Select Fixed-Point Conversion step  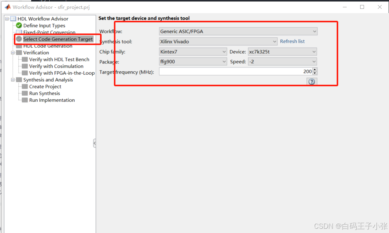[x=49, y=32]
